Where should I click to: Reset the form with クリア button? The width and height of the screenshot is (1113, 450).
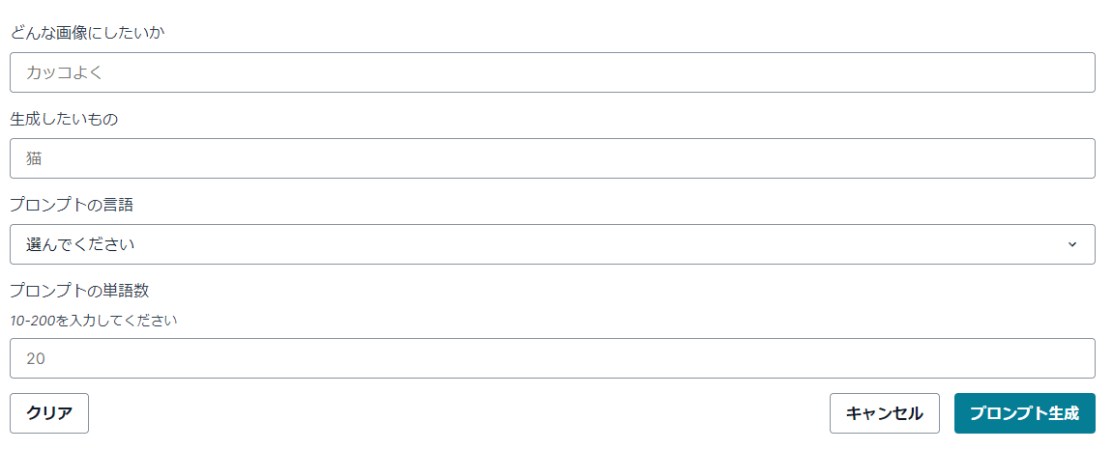coord(49,413)
